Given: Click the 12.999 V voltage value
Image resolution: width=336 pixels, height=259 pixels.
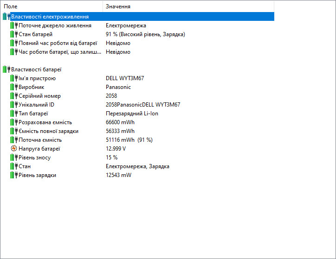Looking at the screenshot, I should (x=116, y=149).
